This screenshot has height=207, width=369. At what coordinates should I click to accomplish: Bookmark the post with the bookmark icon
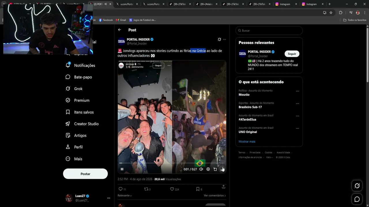coord(198,189)
